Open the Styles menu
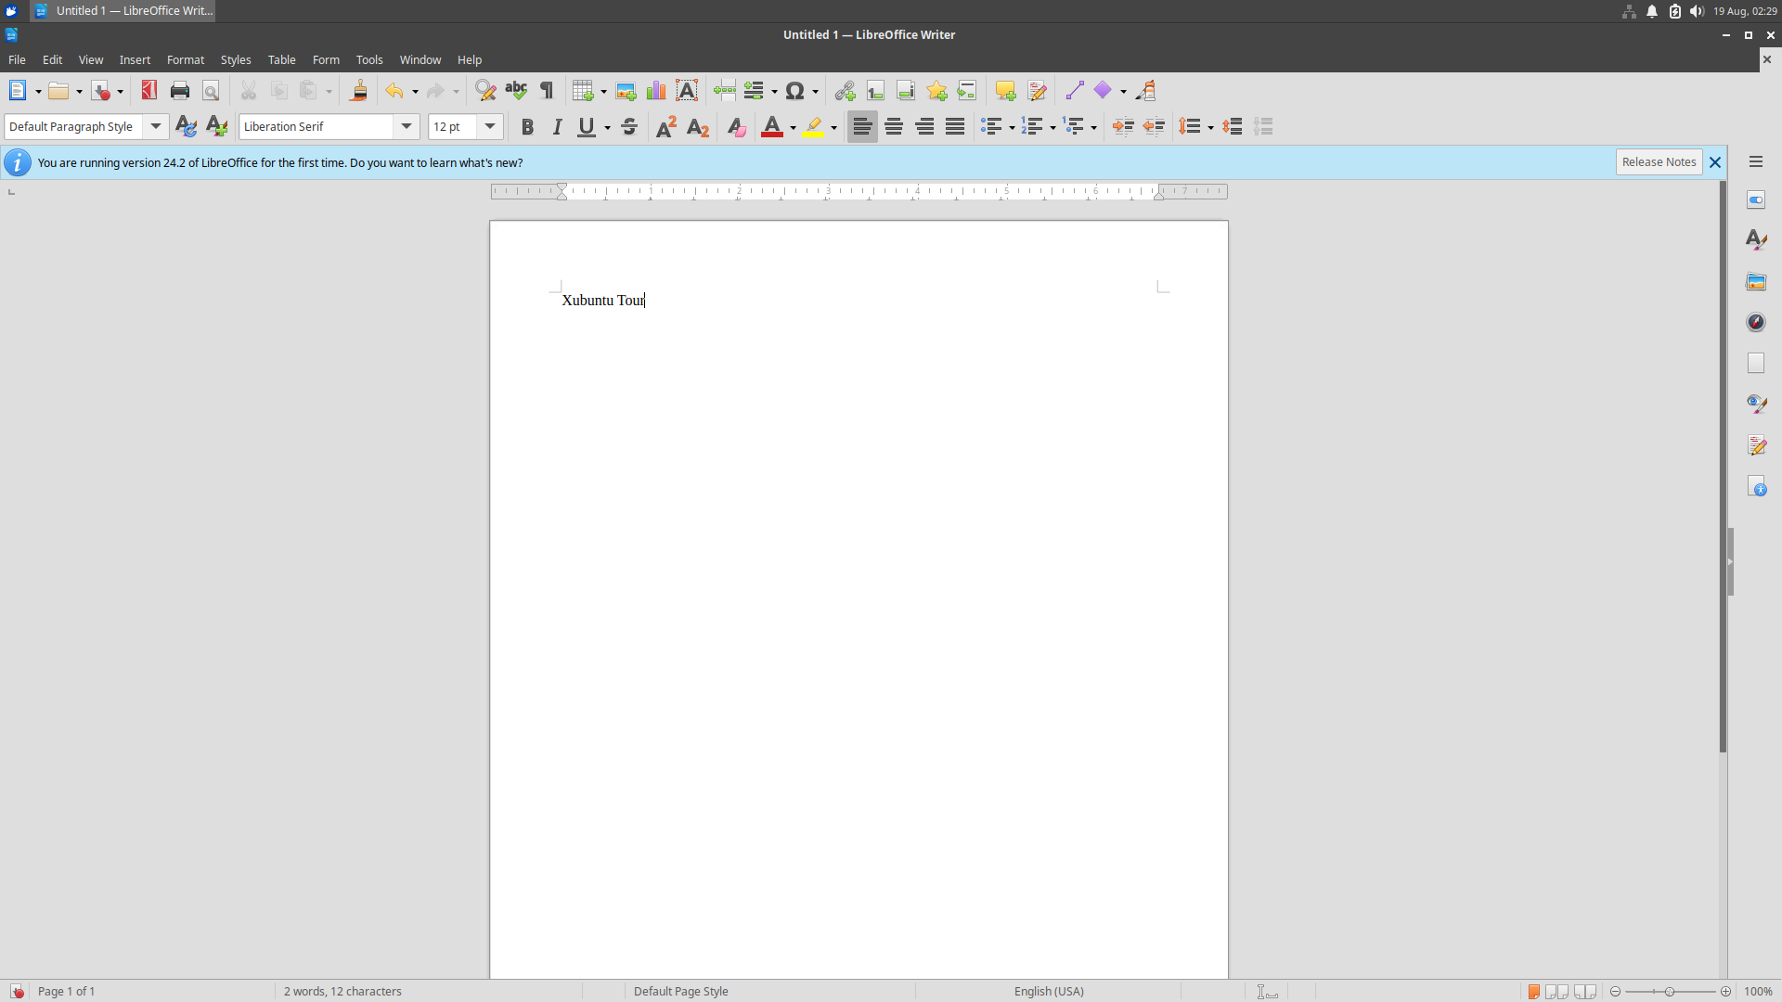 pyautogui.click(x=236, y=59)
